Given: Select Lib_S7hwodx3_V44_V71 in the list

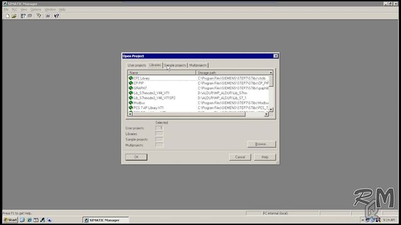Looking at the screenshot, I should click(x=198, y=93).
